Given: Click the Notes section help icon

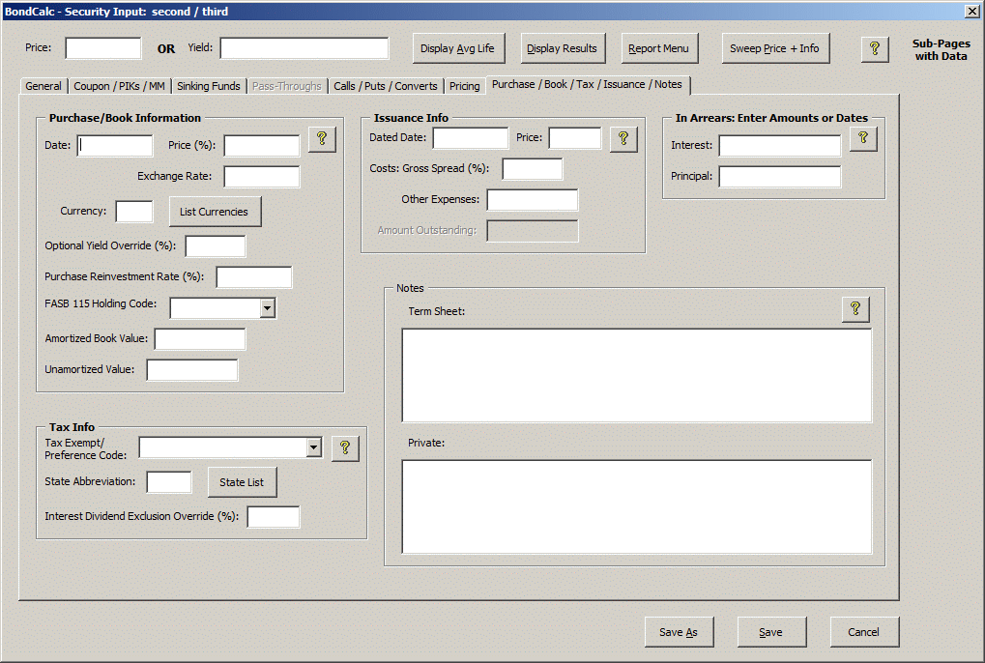Looking at the screenshot, I should 855,308.
